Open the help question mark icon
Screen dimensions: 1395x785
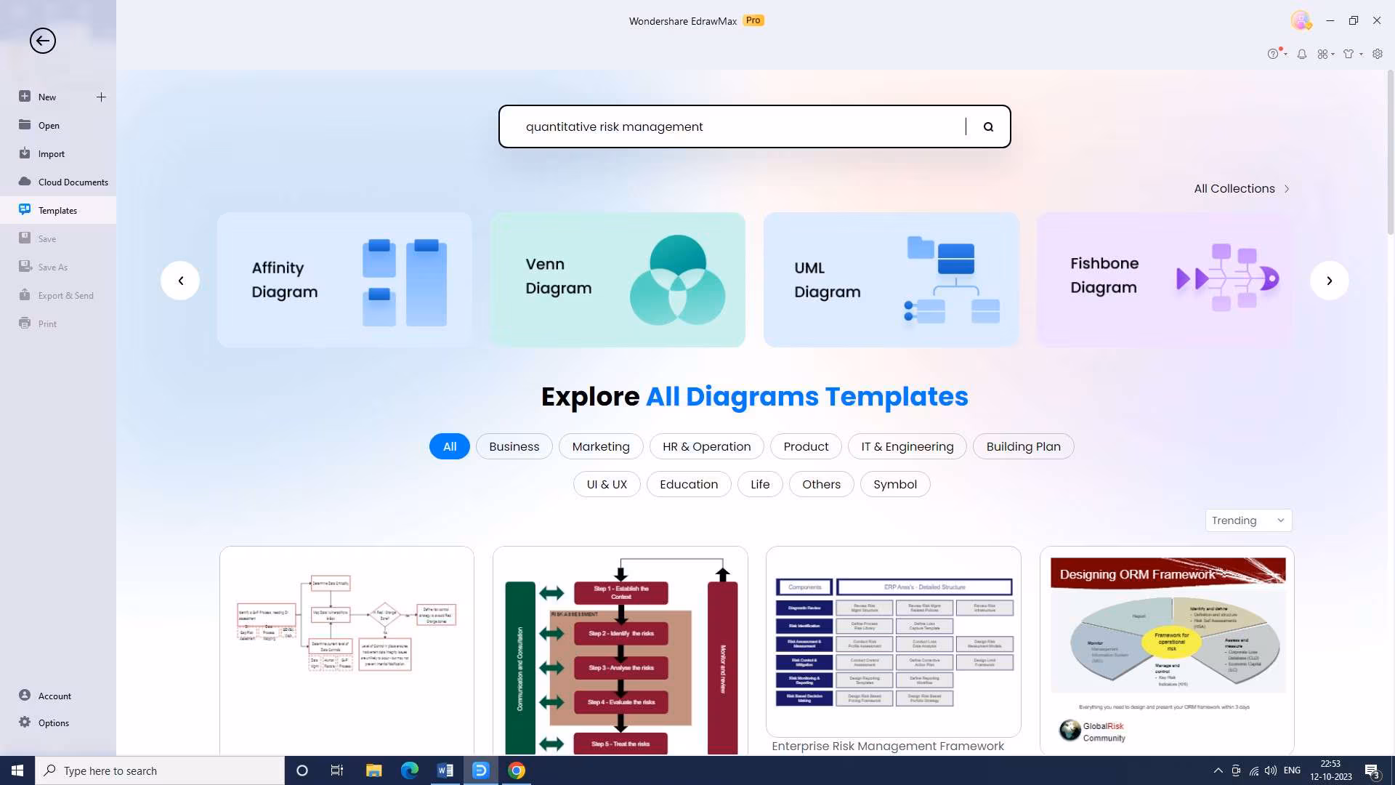point(1273,55)
